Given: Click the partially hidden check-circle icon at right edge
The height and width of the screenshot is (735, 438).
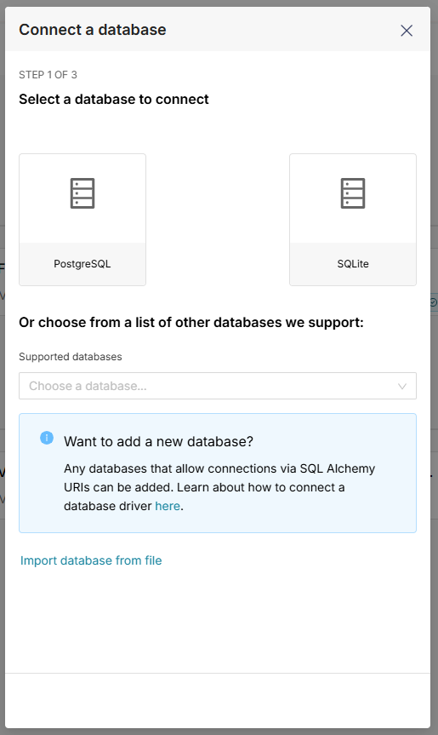Looking at the screenshot, I should (434, 302).
